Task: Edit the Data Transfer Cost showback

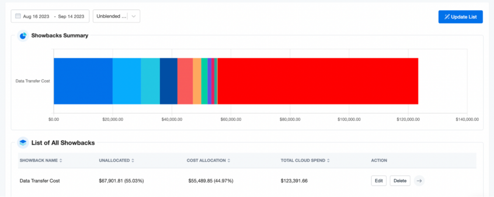Action: [379, 181]
